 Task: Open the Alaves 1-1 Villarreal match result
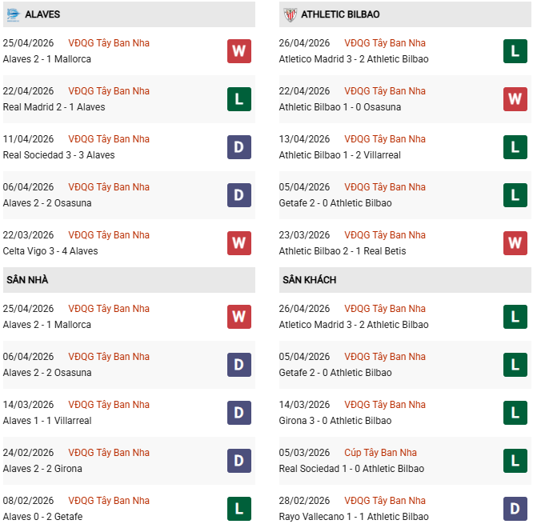pos(47,421)
